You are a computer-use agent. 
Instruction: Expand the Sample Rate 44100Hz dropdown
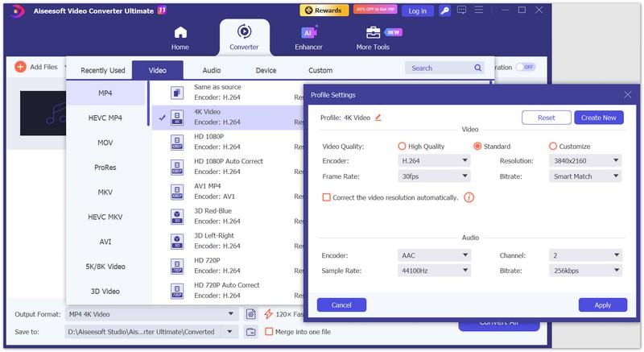pos(434,271)
